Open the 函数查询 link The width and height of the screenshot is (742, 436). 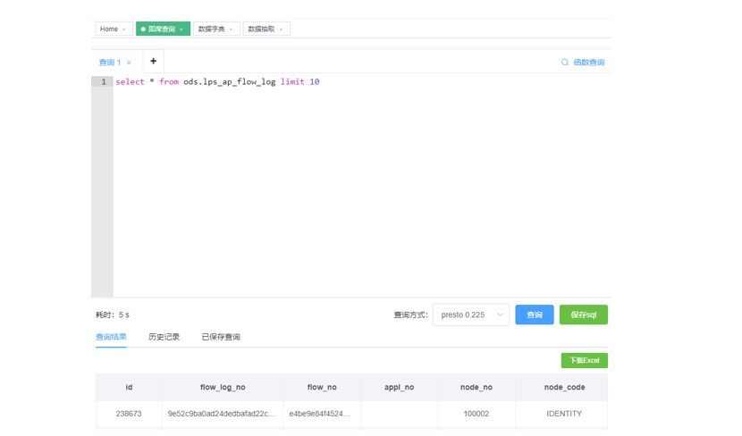click(x=589, y=63)
